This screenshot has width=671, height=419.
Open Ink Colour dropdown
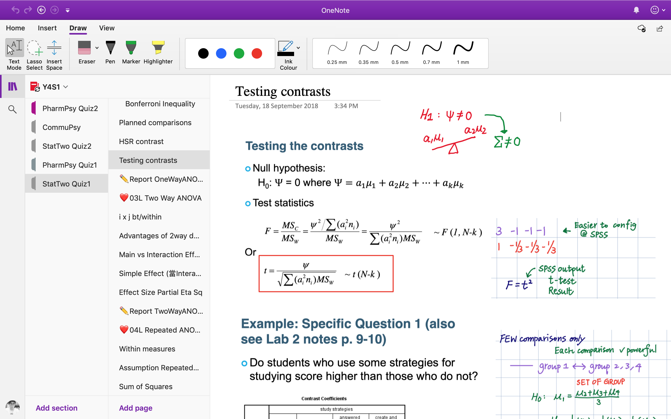point(299,46)
